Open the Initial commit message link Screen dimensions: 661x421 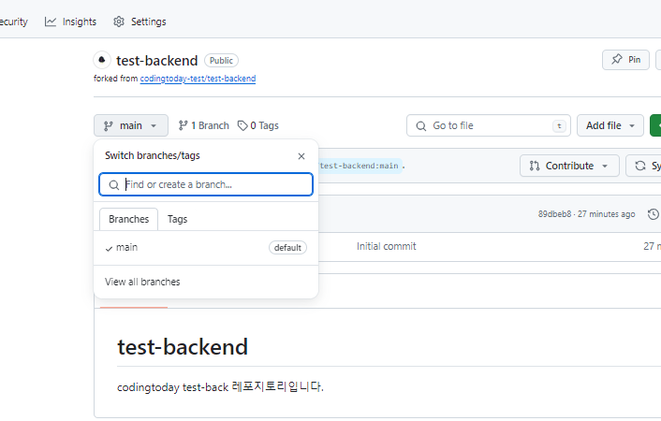(x=386, y=247)
